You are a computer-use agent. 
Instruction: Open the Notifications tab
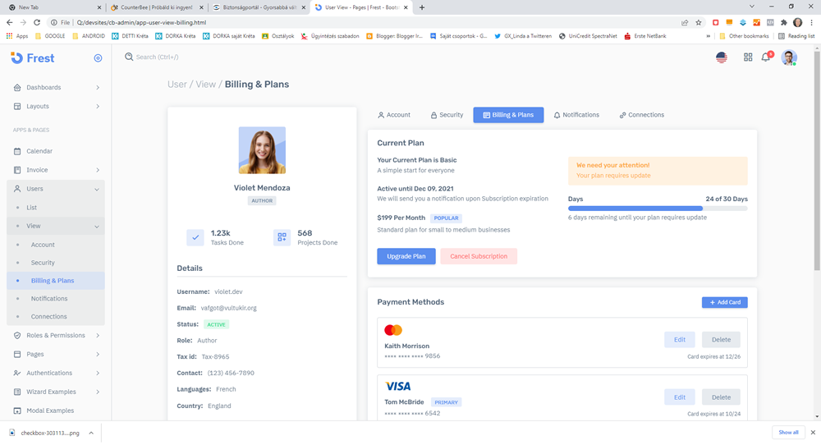coord(576,115)
